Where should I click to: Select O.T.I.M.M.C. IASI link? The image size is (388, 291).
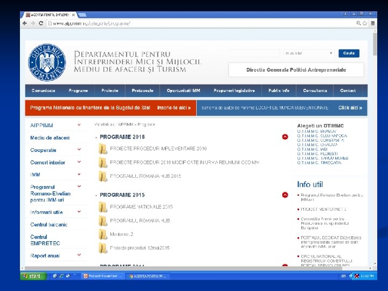pyautogui.click(x=312, y=149)
